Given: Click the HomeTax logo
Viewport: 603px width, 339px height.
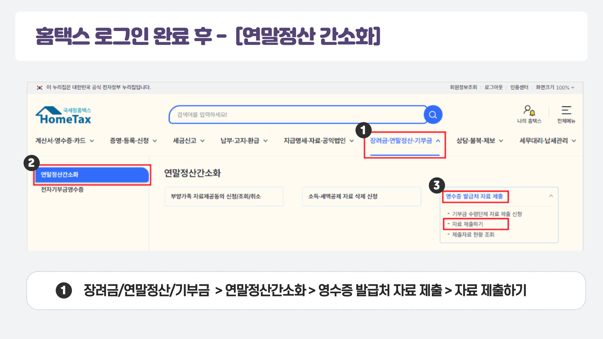Looking at the screenshot, I should (64, 115).
